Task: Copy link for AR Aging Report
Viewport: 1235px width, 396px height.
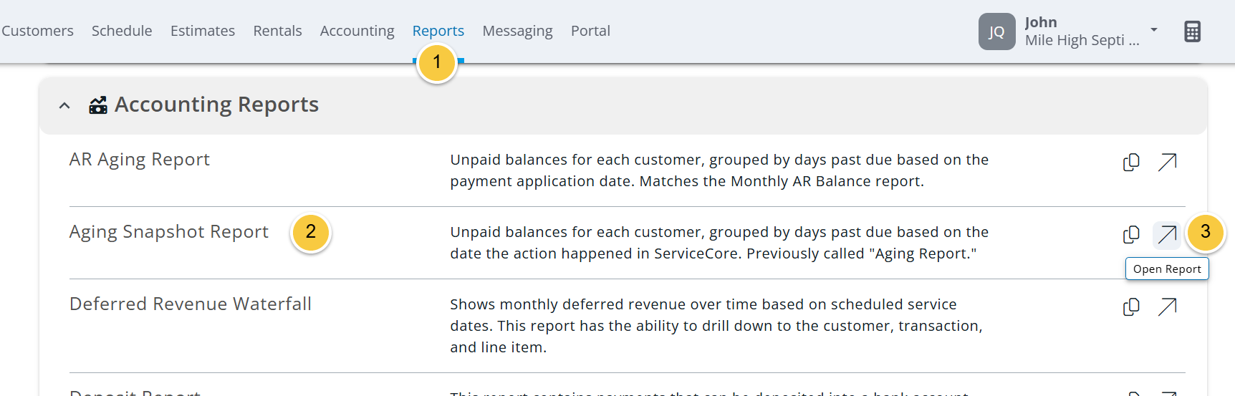Action: point(1131,163)
